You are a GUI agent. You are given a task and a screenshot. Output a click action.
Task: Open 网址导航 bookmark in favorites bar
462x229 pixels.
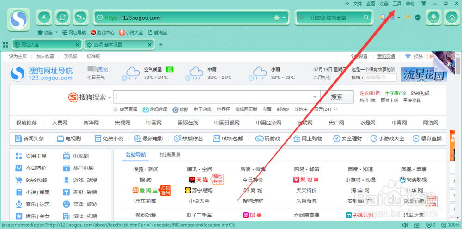[x=74, y=33]
